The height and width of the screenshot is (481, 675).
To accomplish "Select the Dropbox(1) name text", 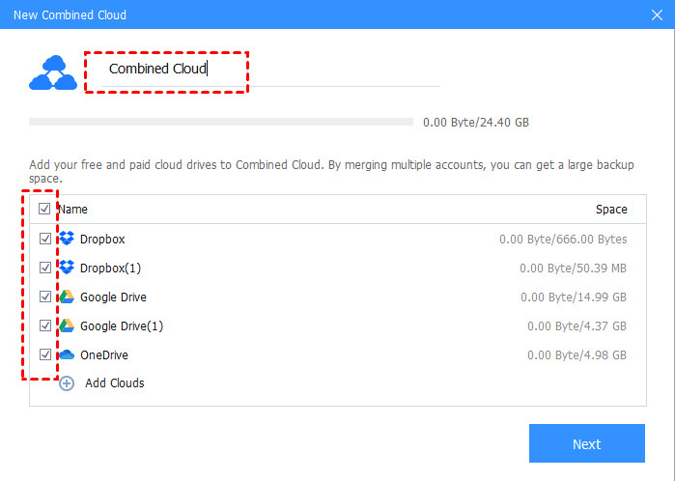I will [111, 269].
